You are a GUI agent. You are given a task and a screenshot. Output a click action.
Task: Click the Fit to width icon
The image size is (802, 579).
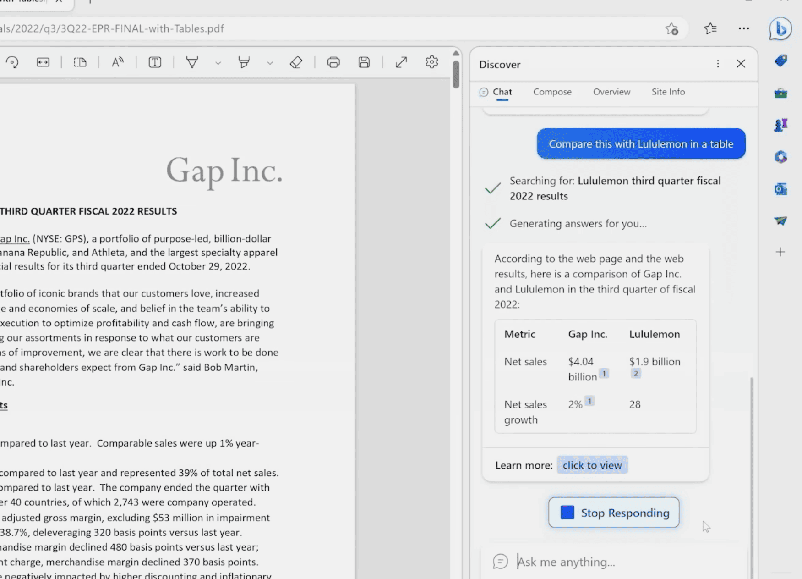pos(43,62)
